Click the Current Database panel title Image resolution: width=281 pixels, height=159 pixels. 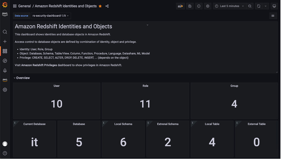point(35,124)
